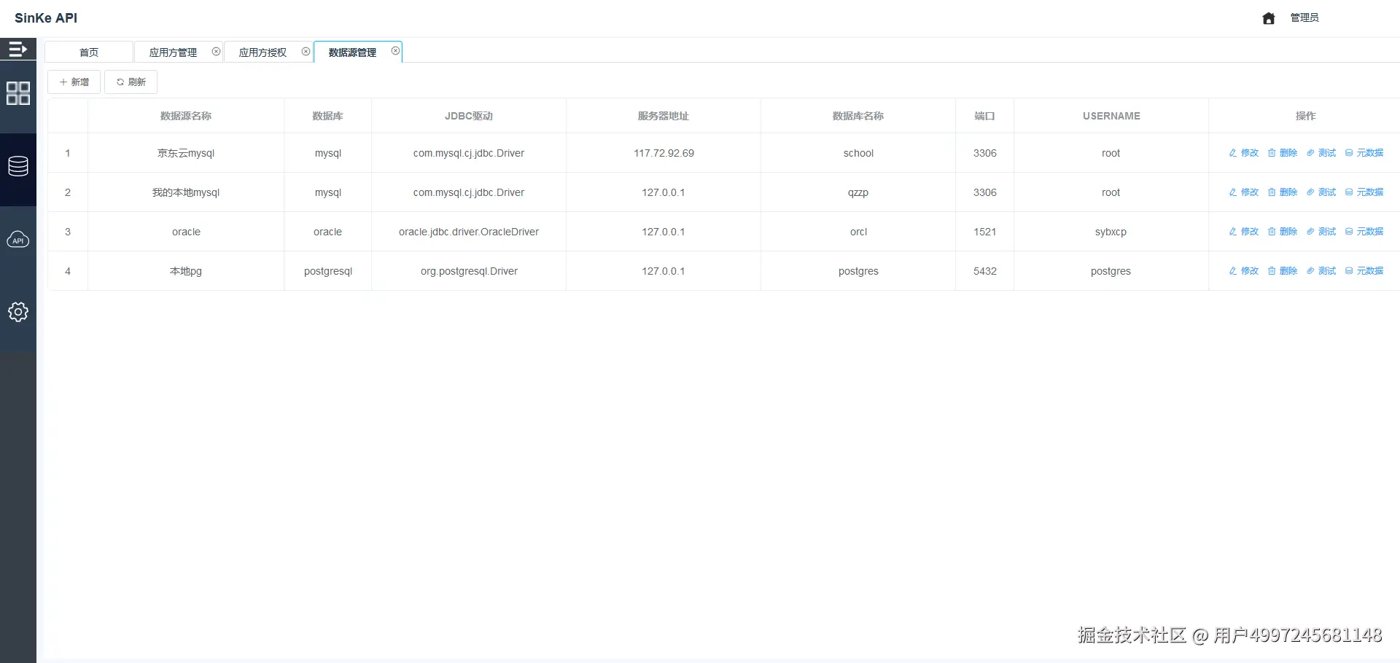Screen dimensions: 1400x663
Task: Test the 我的本地mysql connection
Action: pyautogui.click(x=1321, y=192)
